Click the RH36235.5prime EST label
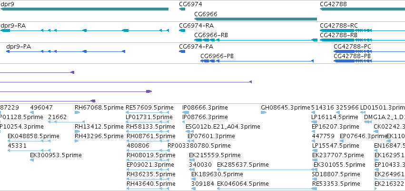 pos(151,174)
